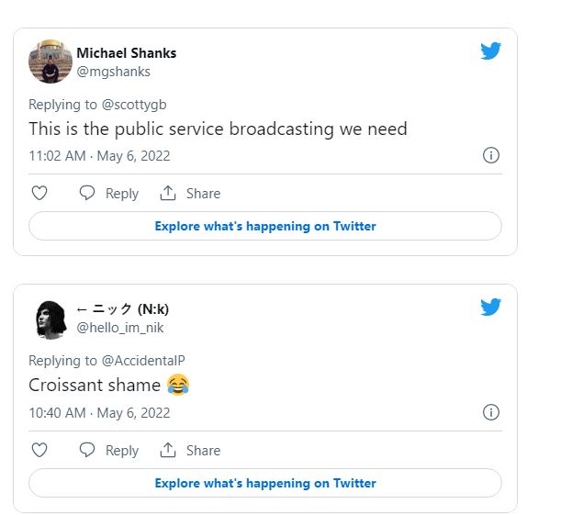Open hello_im_nik profile avatar
572x515 pixels.
[50, 319]
